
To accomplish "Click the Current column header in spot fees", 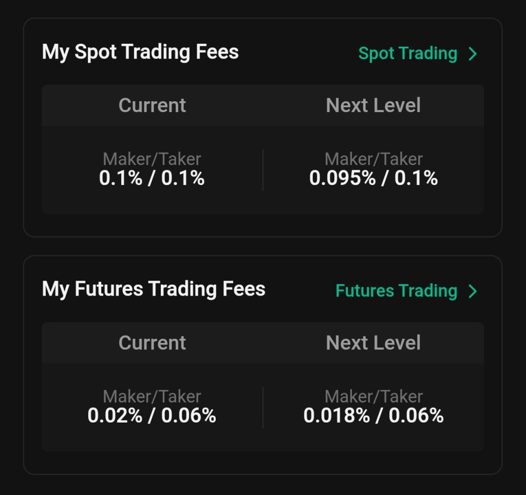I will click(x=152, y=105).
